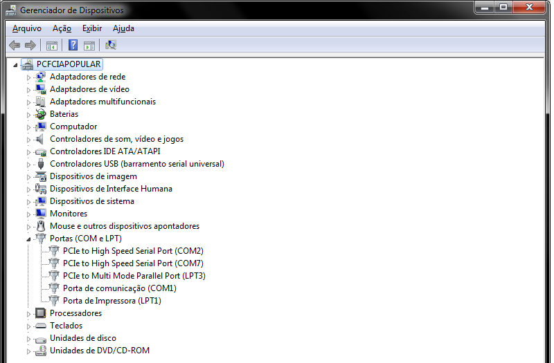The width and height of the screenshot is (554, 363).
Task: Click the Processadores chip icon
Action: [41, 313]
